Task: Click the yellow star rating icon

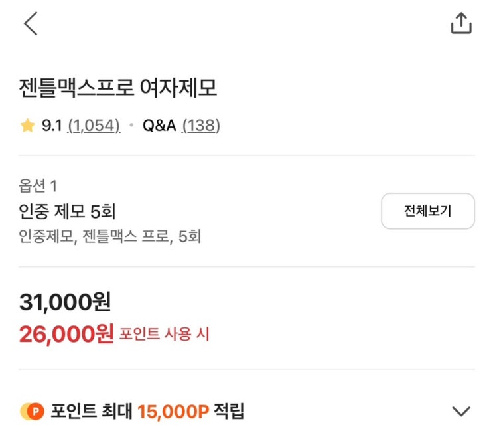Action: click(x=27, y=126)
